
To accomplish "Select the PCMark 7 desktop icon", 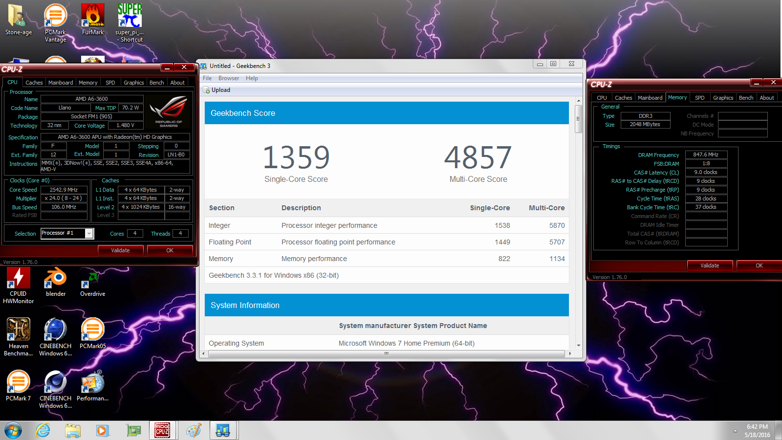I will 19,386.
